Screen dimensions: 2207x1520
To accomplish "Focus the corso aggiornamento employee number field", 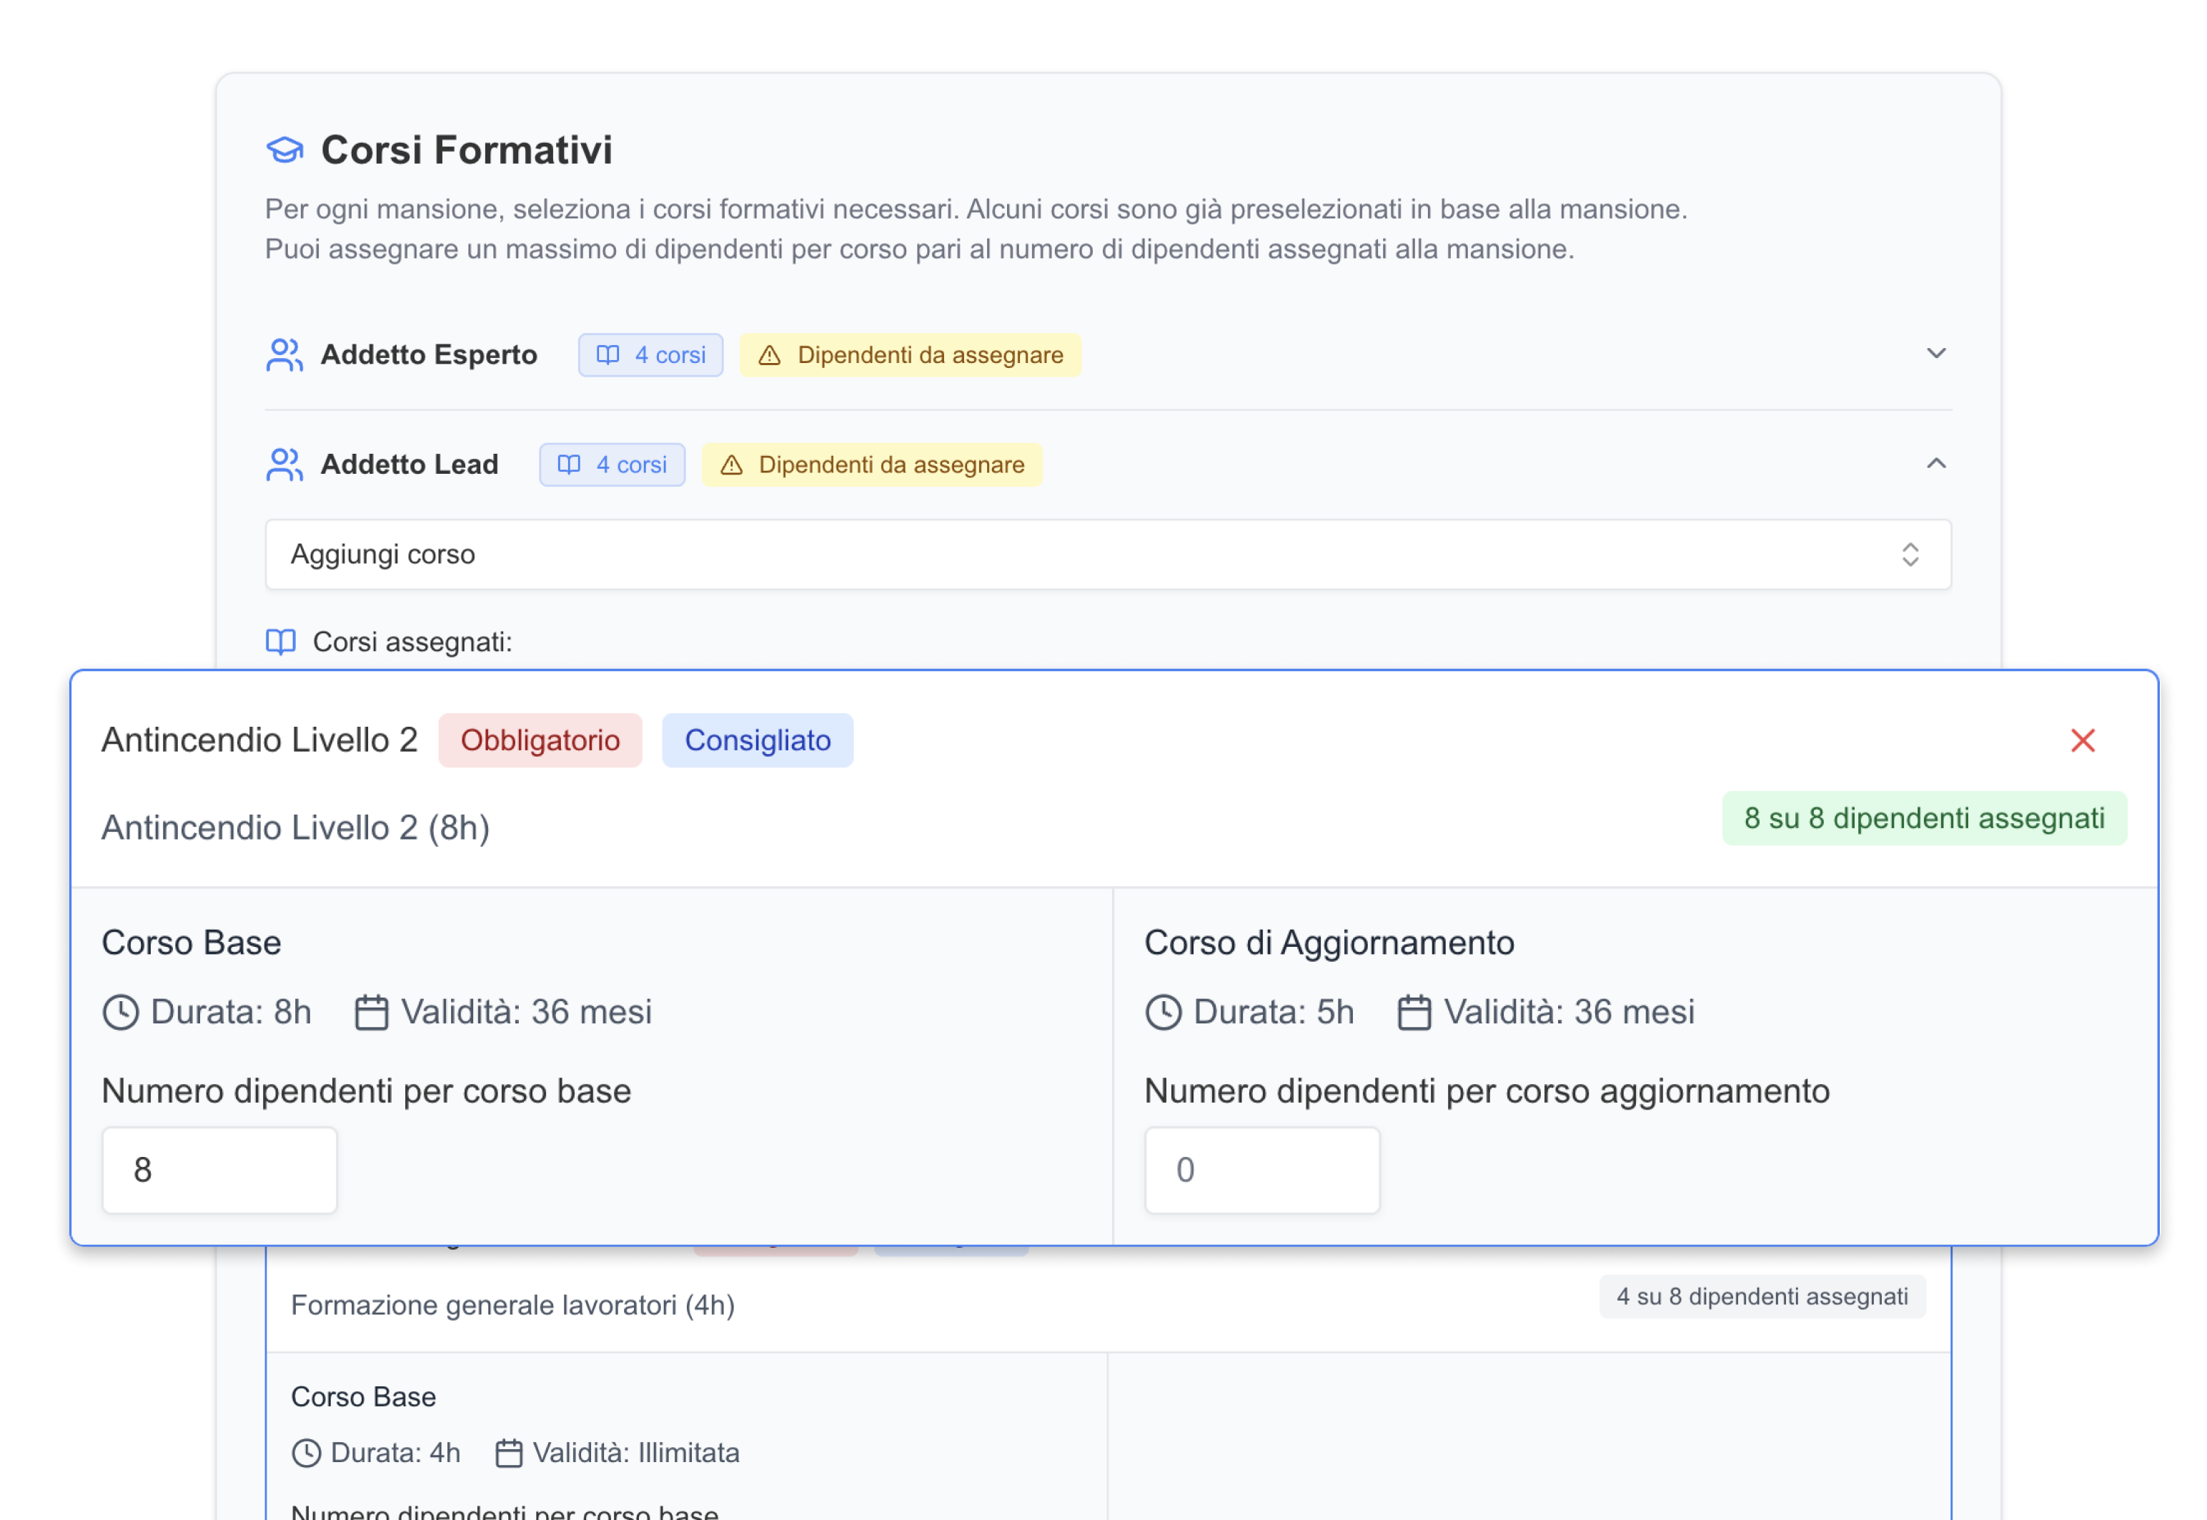I will [x=1262, y=1170].
